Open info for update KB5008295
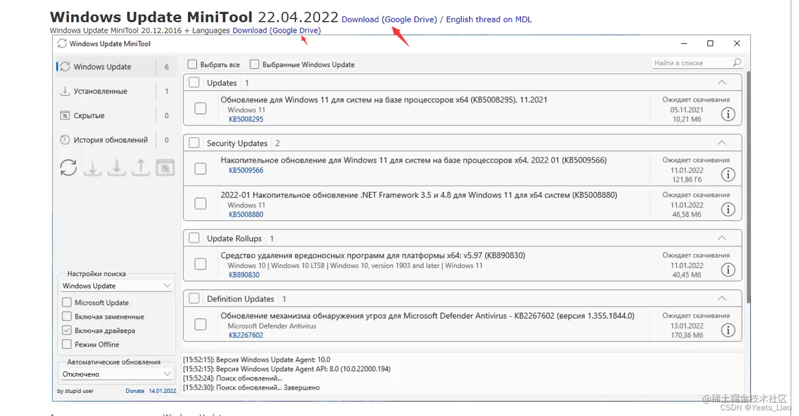Screen dimensions: 799x416 [728, 114]
